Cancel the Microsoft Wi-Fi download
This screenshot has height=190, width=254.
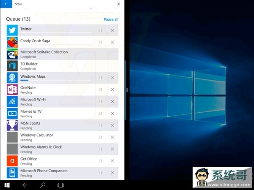pos(112,101)
